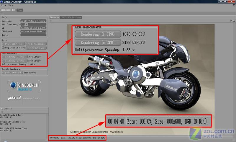Restore down the CINEBENCH window

[225, 1]
